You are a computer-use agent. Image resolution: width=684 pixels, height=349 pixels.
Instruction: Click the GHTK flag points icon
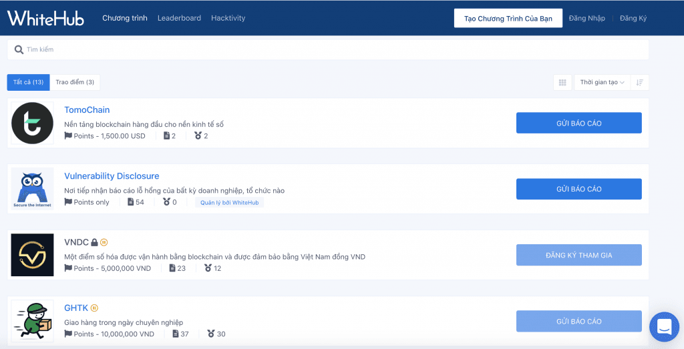click(68, 334)
